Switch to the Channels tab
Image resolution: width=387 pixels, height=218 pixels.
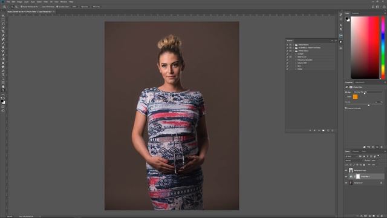pos(356,151)
